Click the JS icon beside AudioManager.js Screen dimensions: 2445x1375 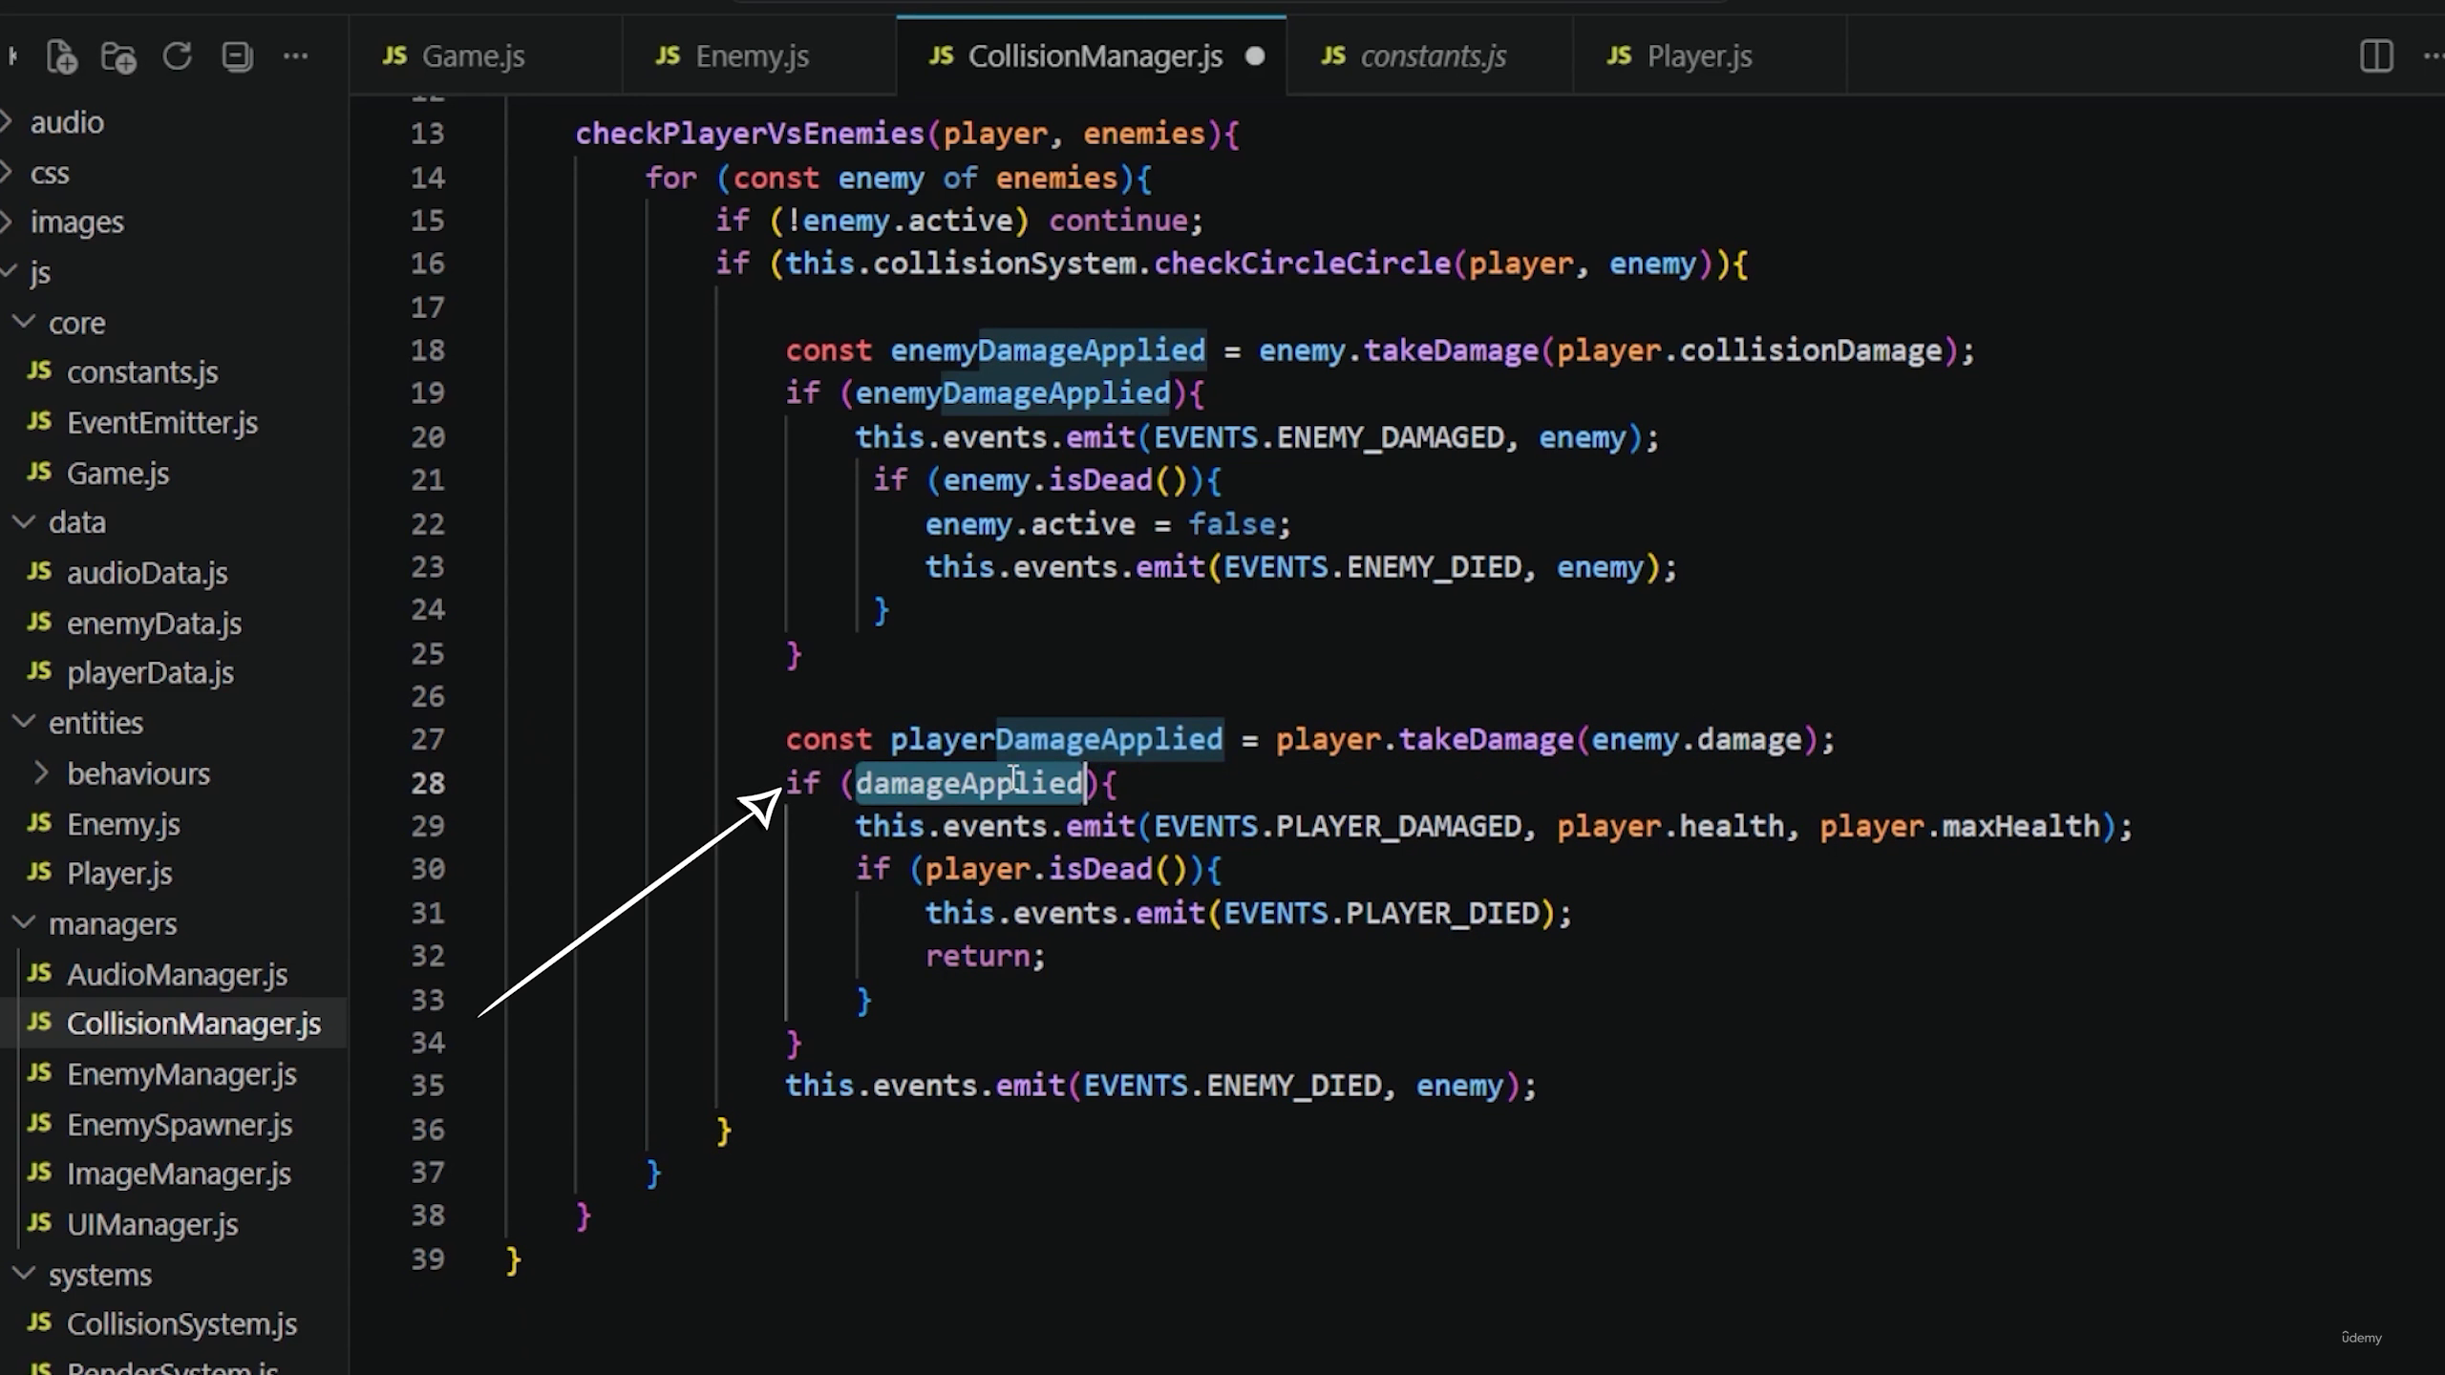[39, 974]
